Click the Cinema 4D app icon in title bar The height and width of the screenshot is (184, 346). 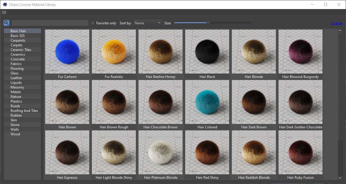click(x=5, y=4)
